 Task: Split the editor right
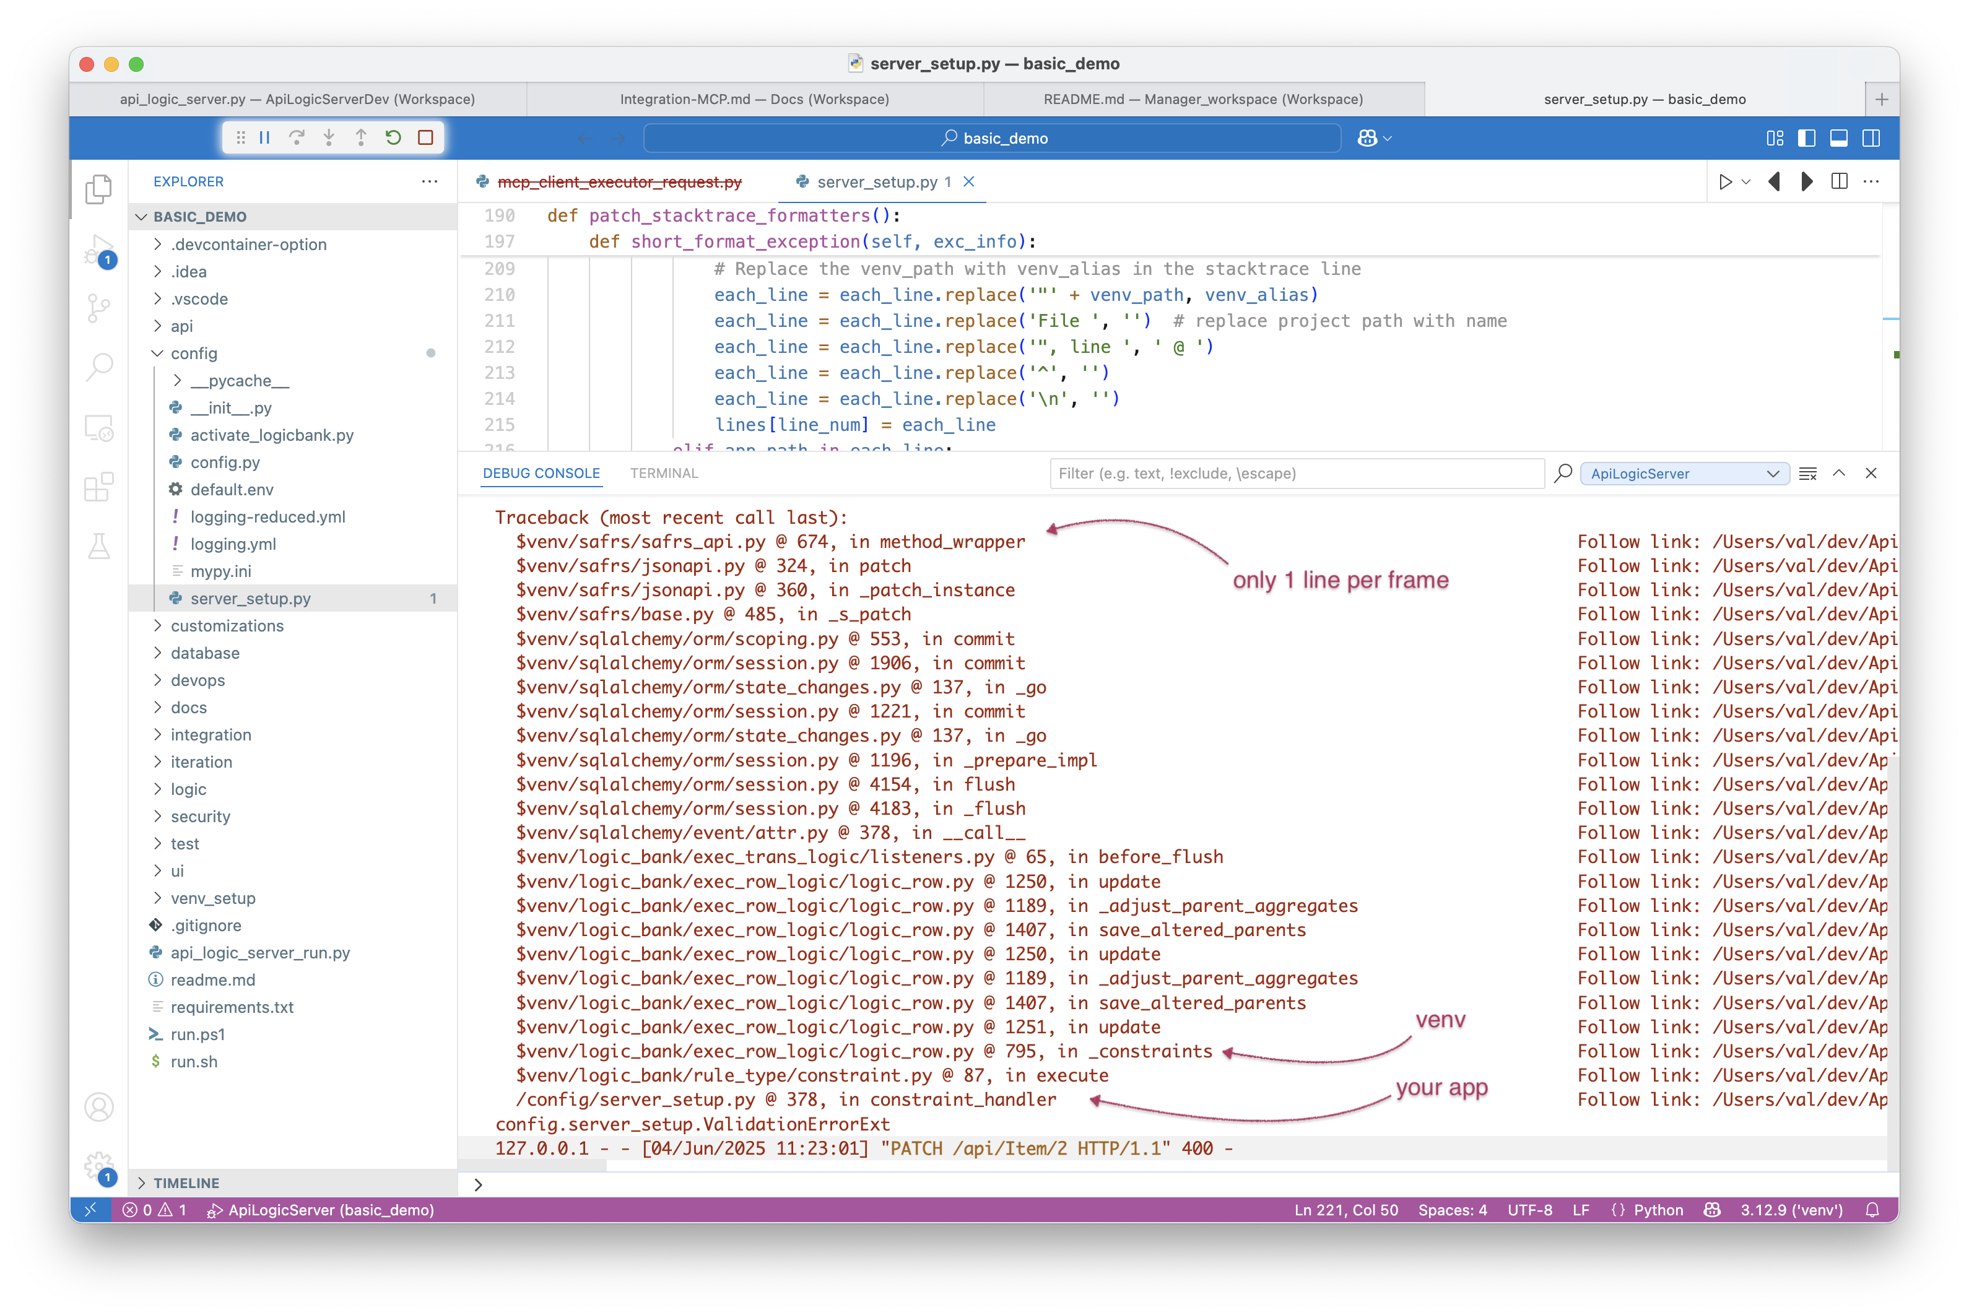(1839, 181)
